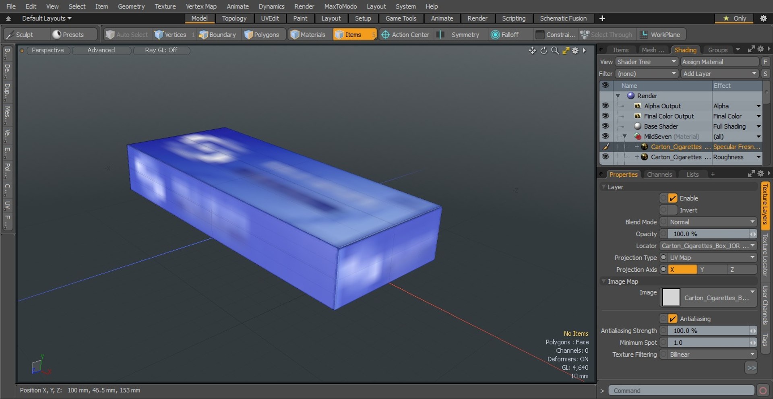Click the Select Through button
Viewport: 773px width, 399px height.
click(606, 35)
